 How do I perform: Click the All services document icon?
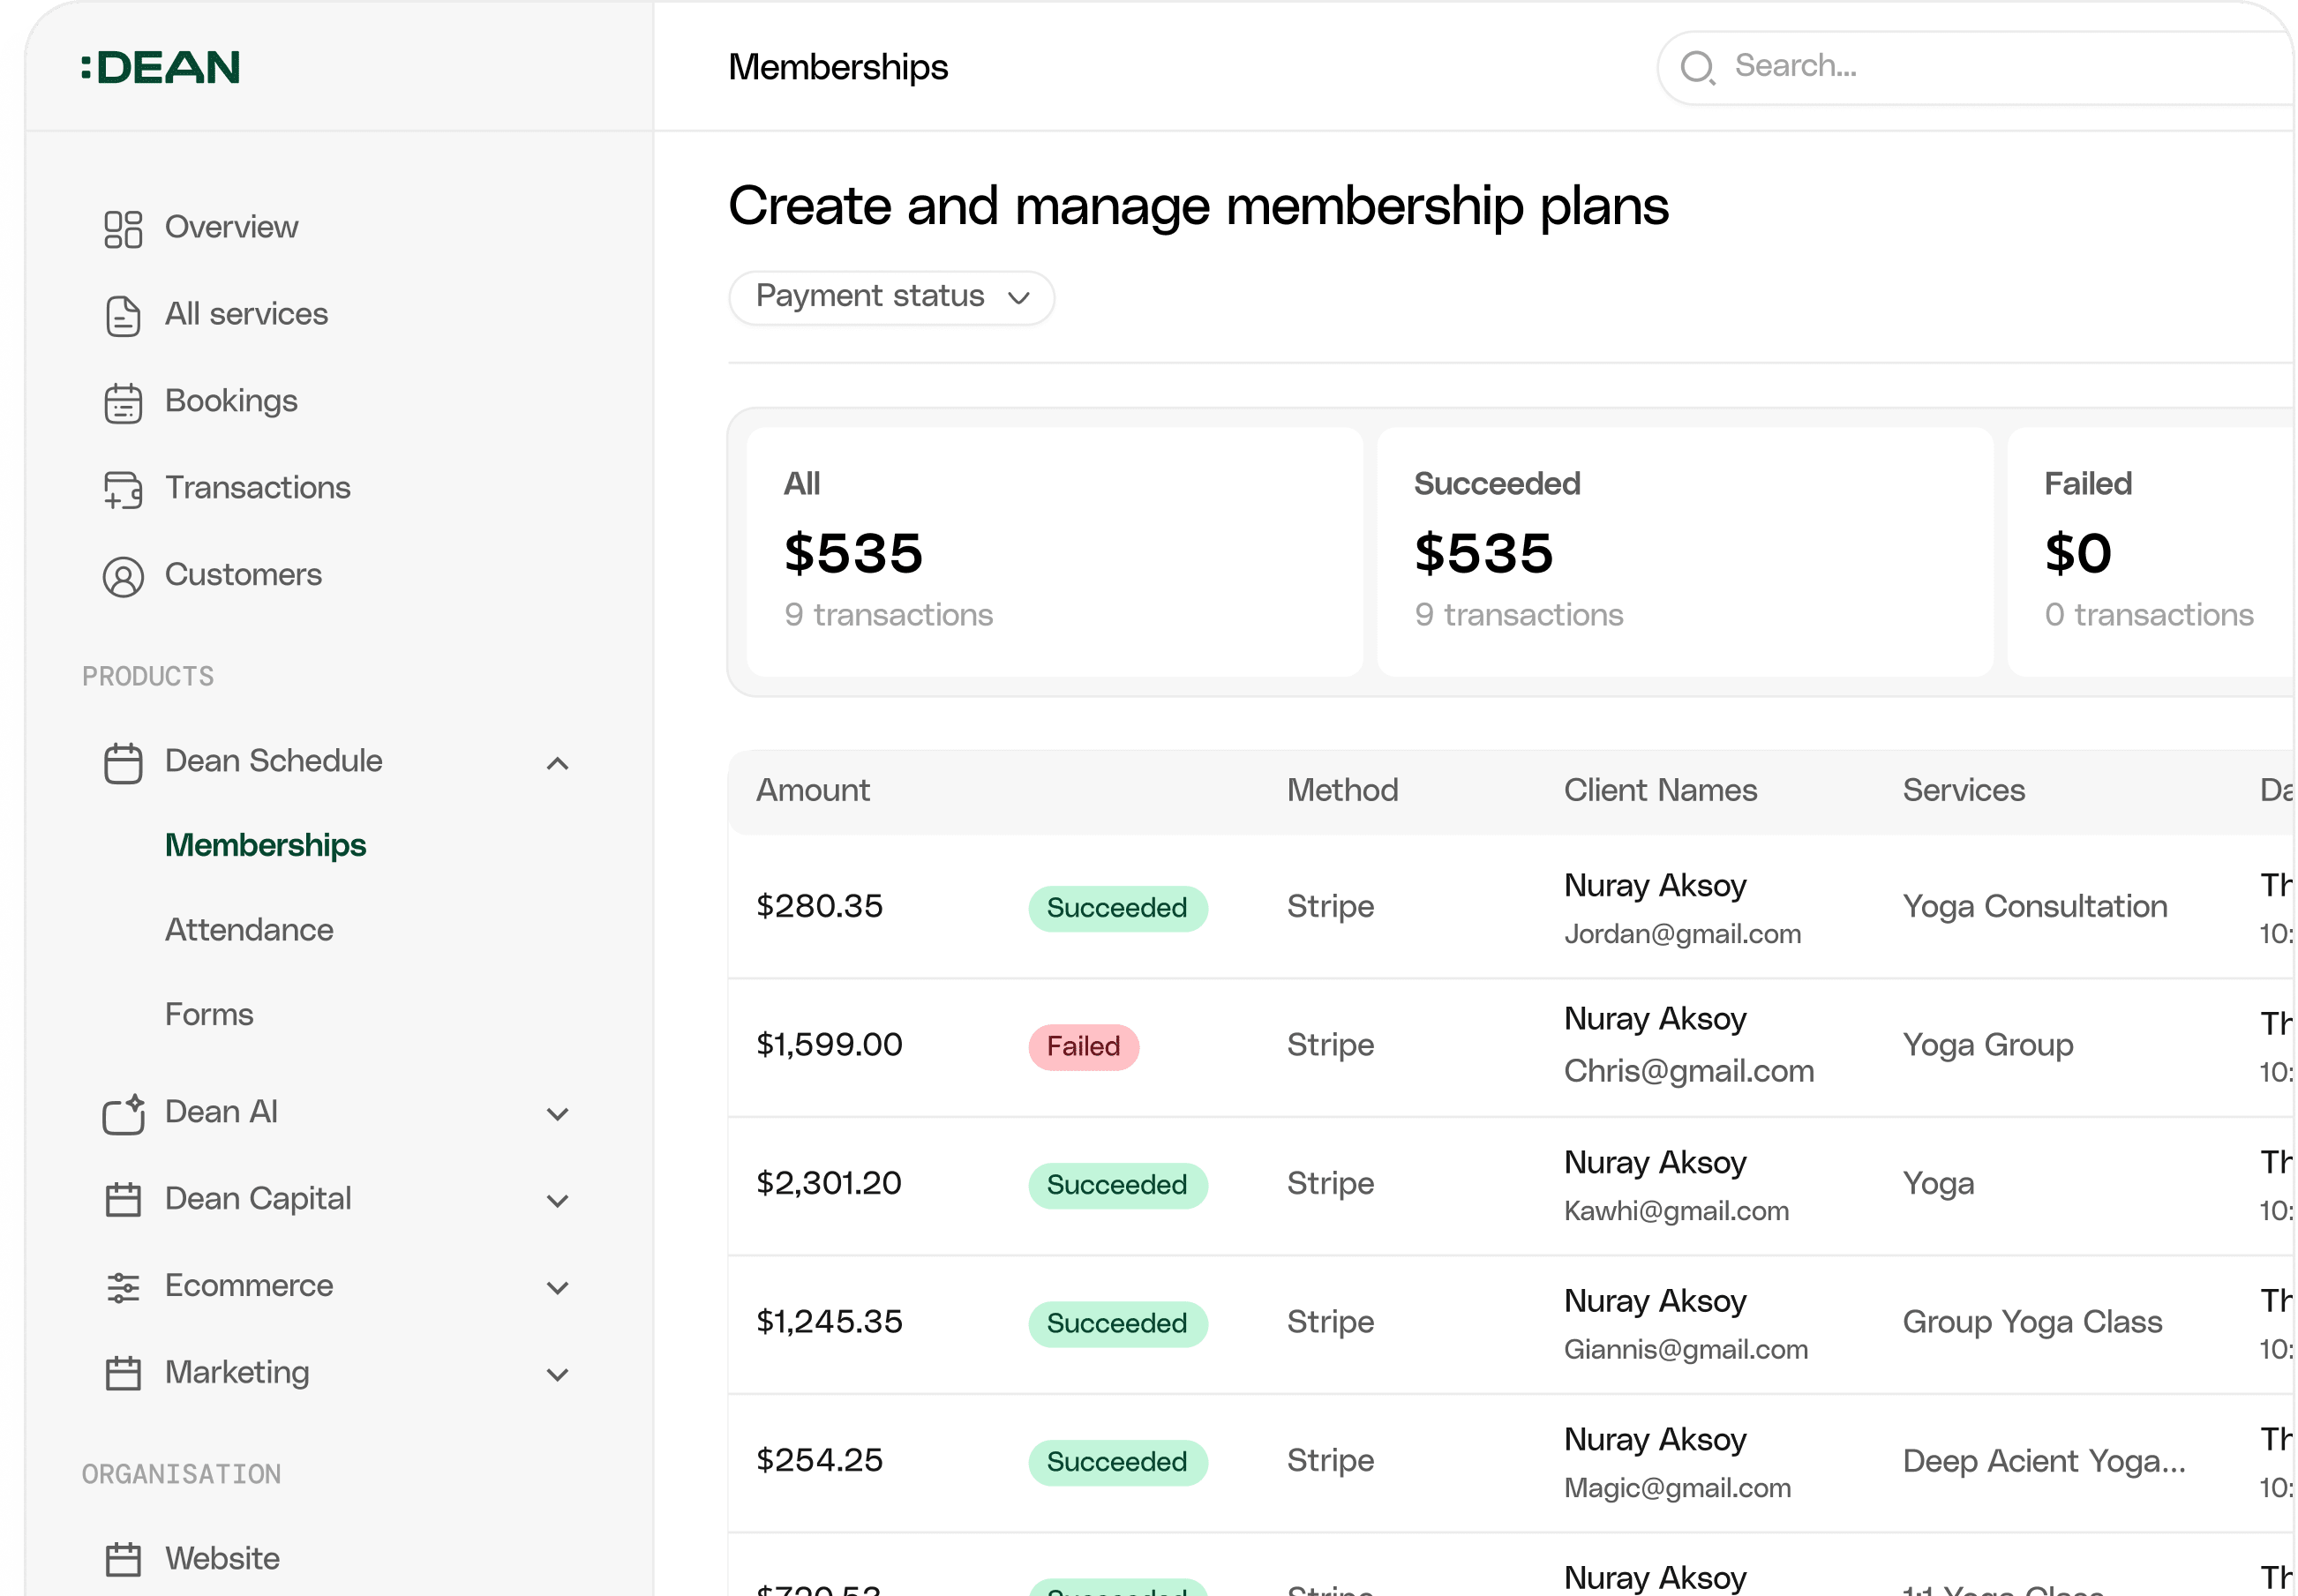(x=123, y=315)
